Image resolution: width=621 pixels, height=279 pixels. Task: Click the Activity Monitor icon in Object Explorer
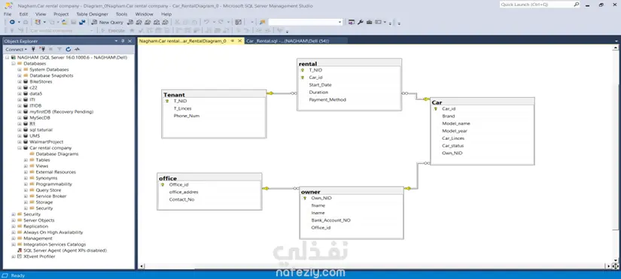pyautogui.click(x=78, y=50)
